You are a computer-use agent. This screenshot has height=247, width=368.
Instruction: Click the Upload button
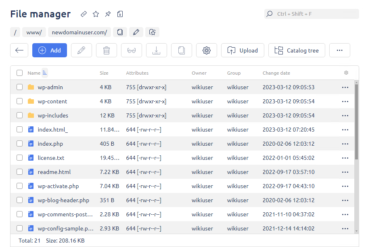(x=243, y=50)
